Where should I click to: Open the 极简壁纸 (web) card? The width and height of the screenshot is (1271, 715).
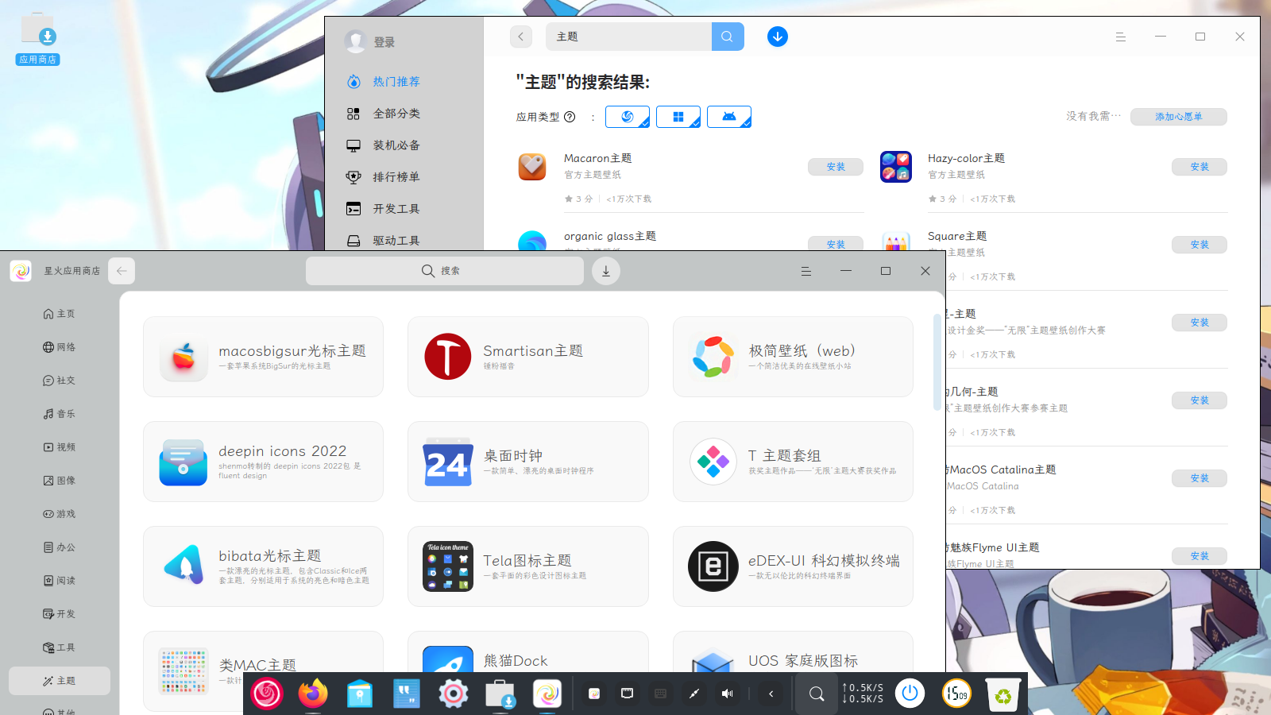point(793,357)
